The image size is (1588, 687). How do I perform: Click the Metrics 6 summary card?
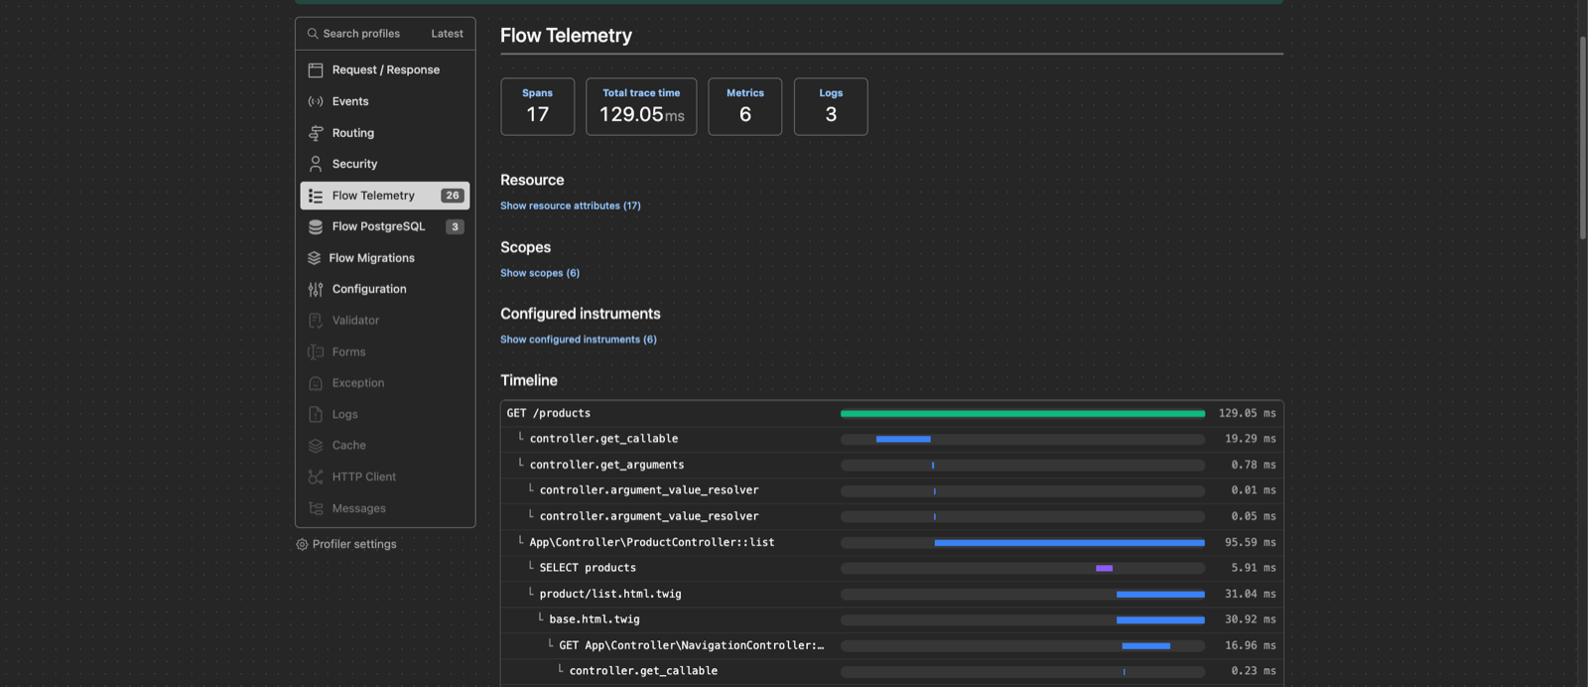[745, 106]
